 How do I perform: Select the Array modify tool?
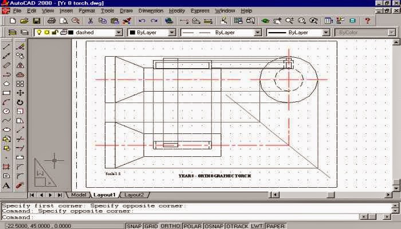click(x=20, y=84)
